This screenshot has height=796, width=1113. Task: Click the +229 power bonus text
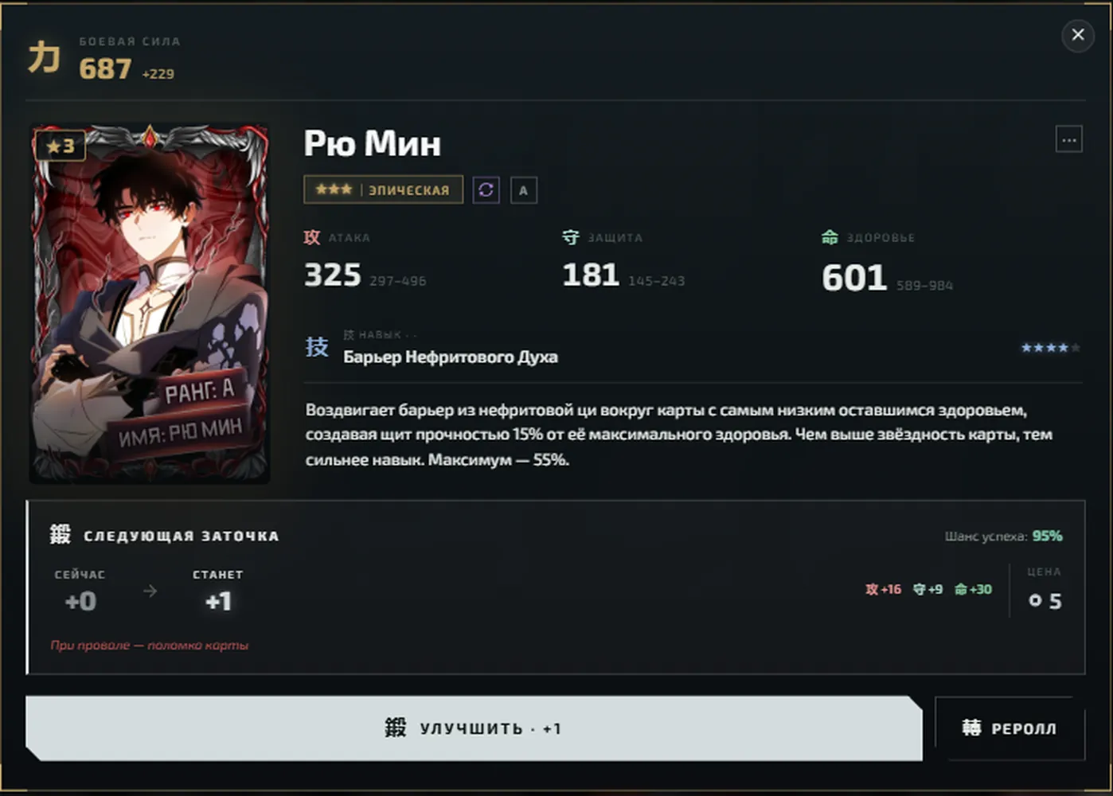(x=158, y=74)
